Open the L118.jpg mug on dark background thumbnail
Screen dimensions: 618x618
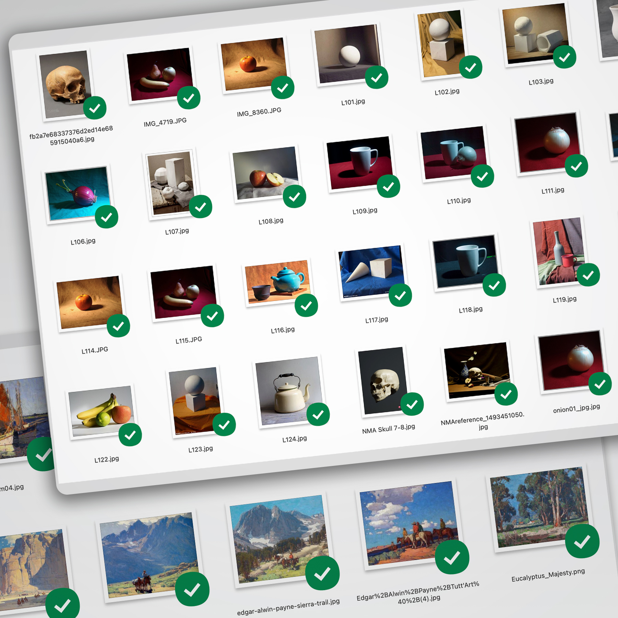click(466, 262)
